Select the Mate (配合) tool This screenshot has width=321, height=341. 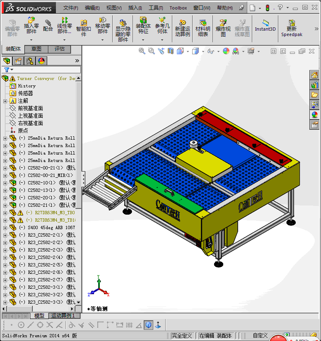click(48, 25)
